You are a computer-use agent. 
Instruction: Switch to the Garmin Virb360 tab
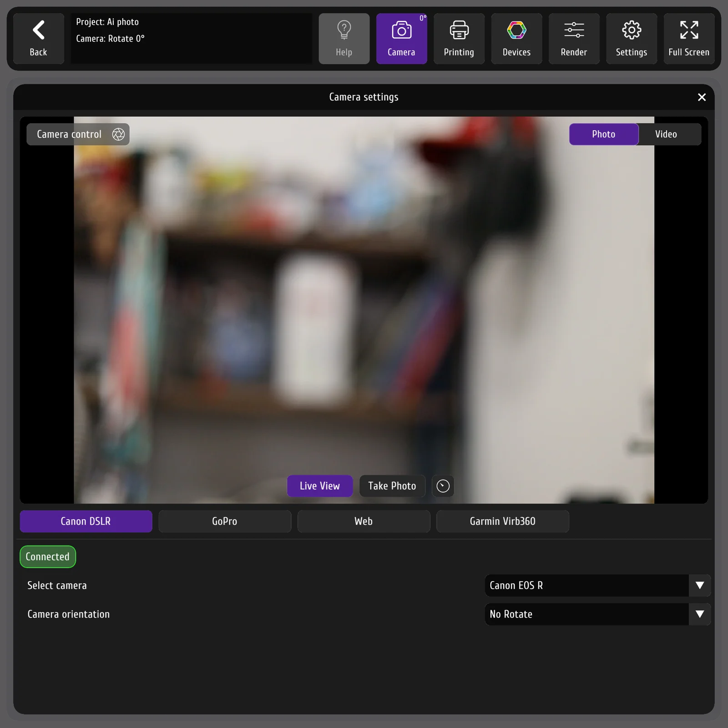click(503, 521)
